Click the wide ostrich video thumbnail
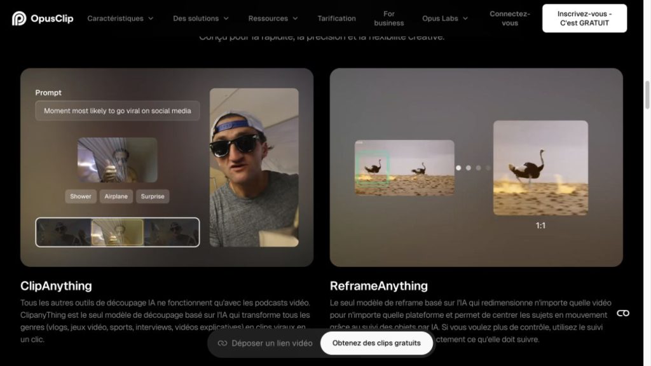This screenshot has height=366, width=651. 404,168
